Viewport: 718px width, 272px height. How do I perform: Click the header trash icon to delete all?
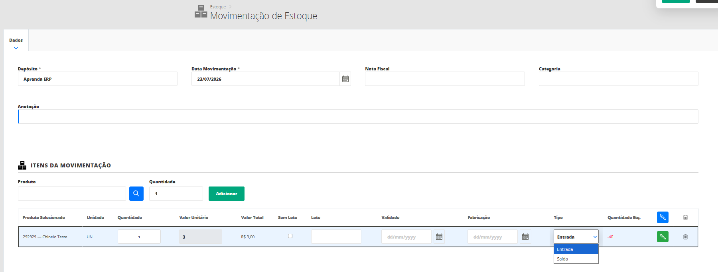click(x=685, y=217)
